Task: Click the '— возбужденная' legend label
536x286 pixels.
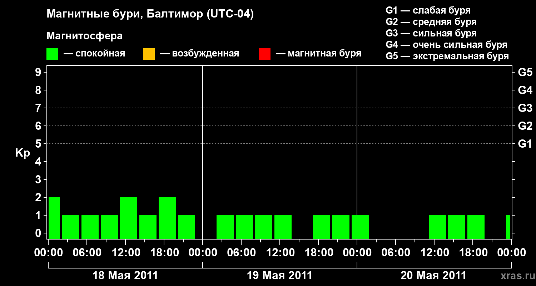Action: 199,54
